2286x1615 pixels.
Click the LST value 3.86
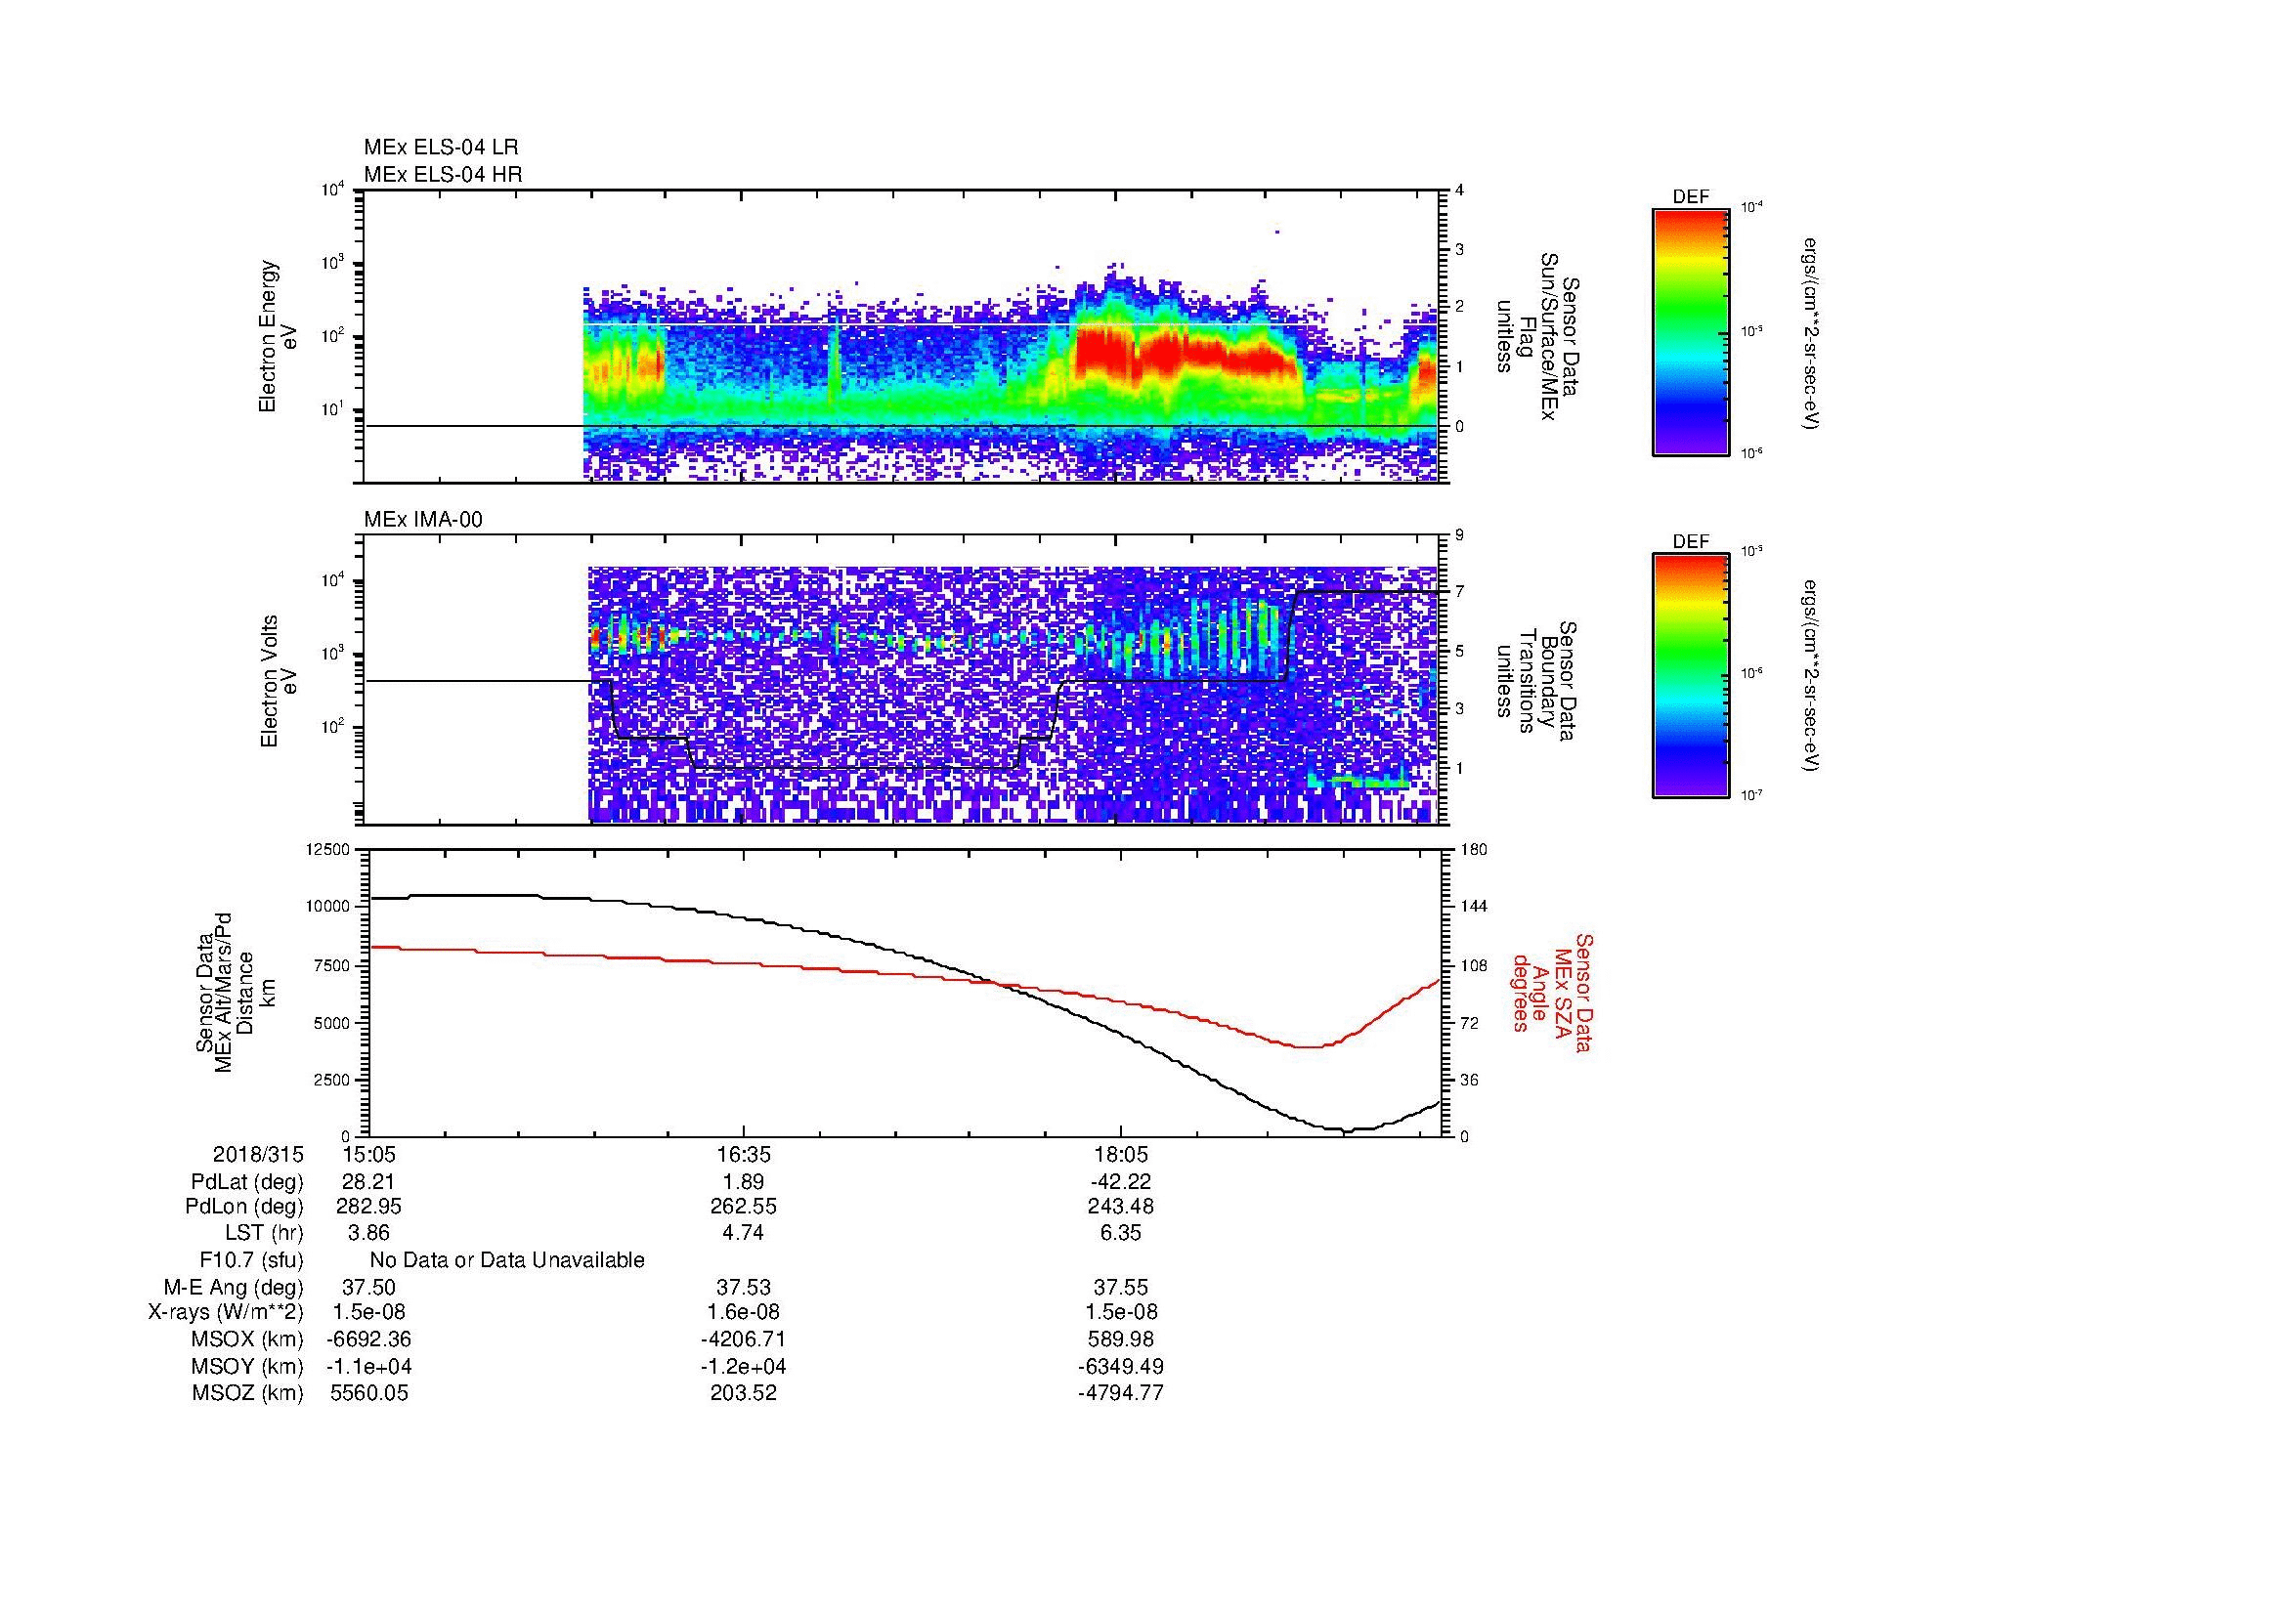(x=368, y=1234)
